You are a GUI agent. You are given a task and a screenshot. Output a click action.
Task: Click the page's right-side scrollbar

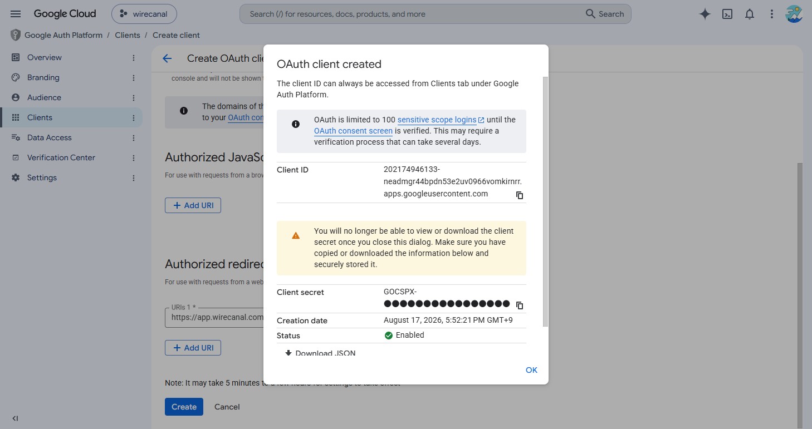tap(800, 295)
